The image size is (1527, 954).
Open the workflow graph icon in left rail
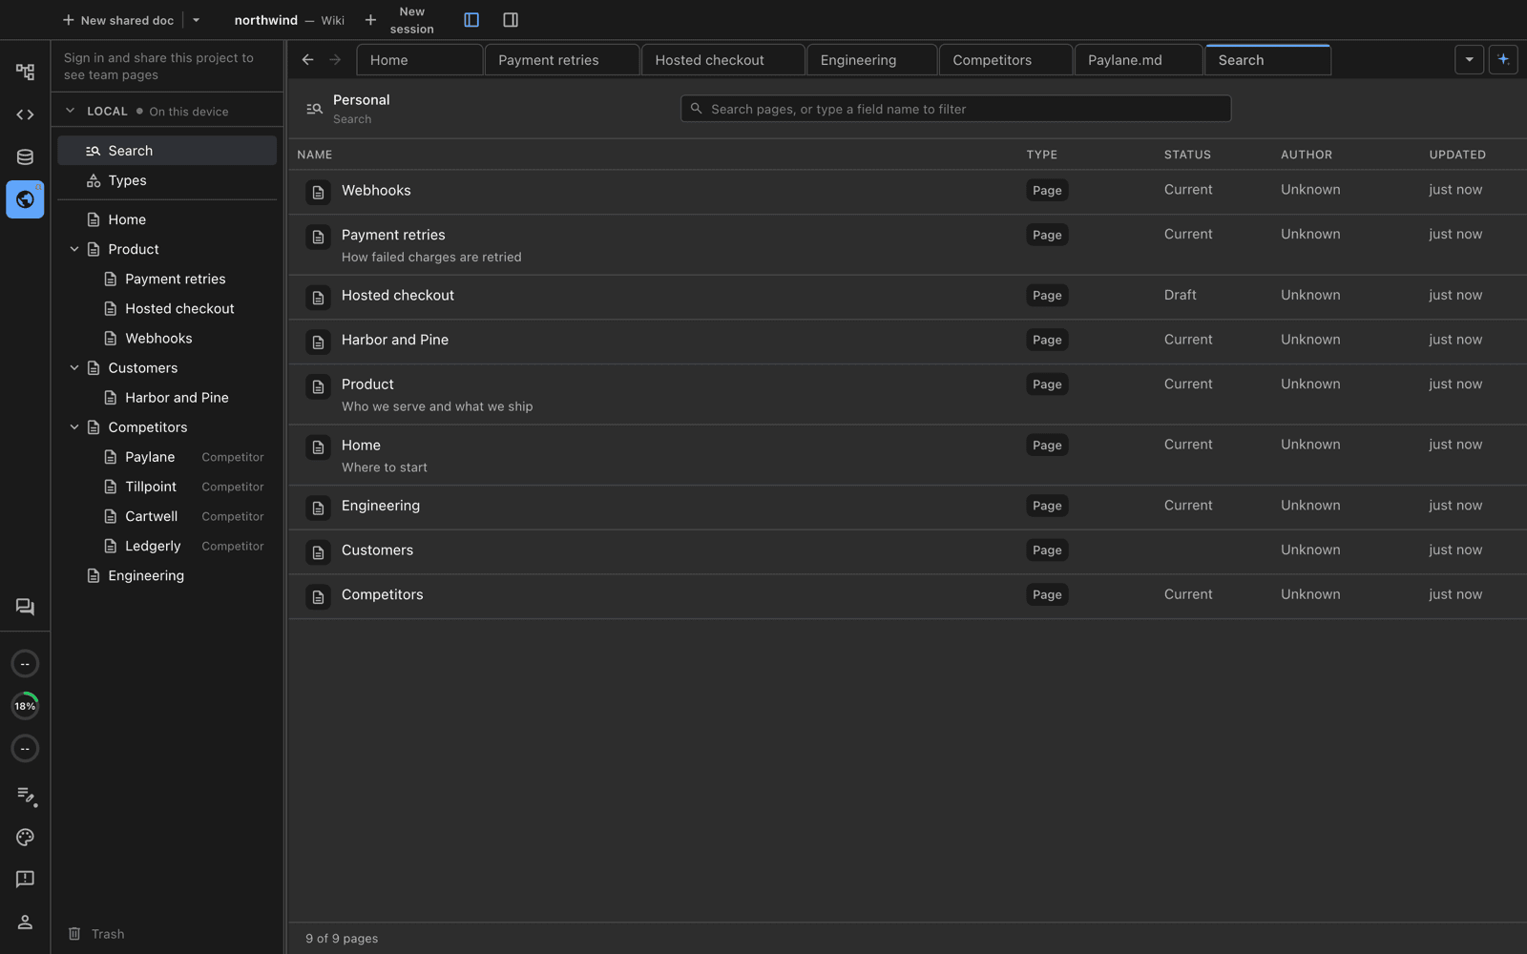click(25, 72)
